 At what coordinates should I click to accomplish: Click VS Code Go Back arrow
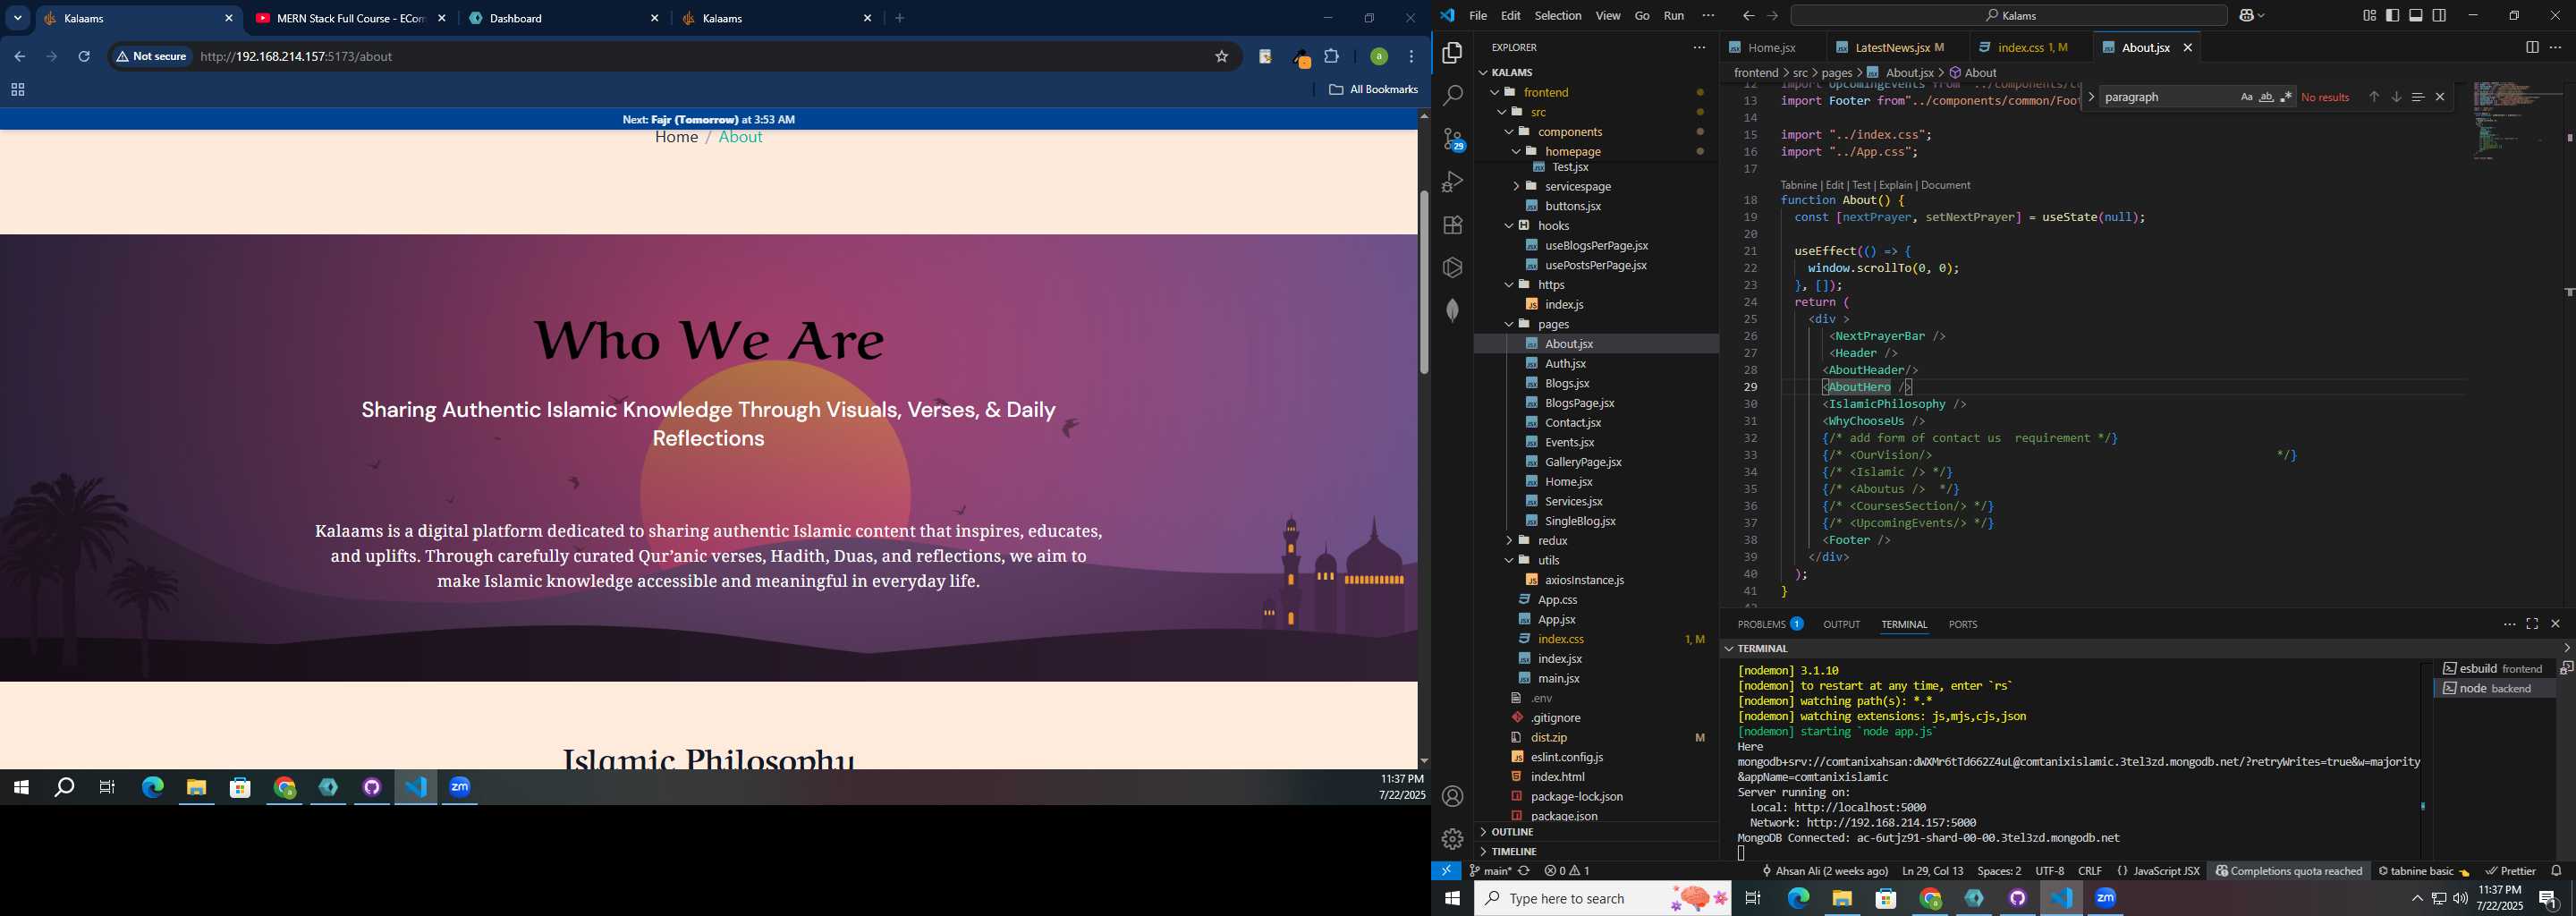pos(1748,16)
